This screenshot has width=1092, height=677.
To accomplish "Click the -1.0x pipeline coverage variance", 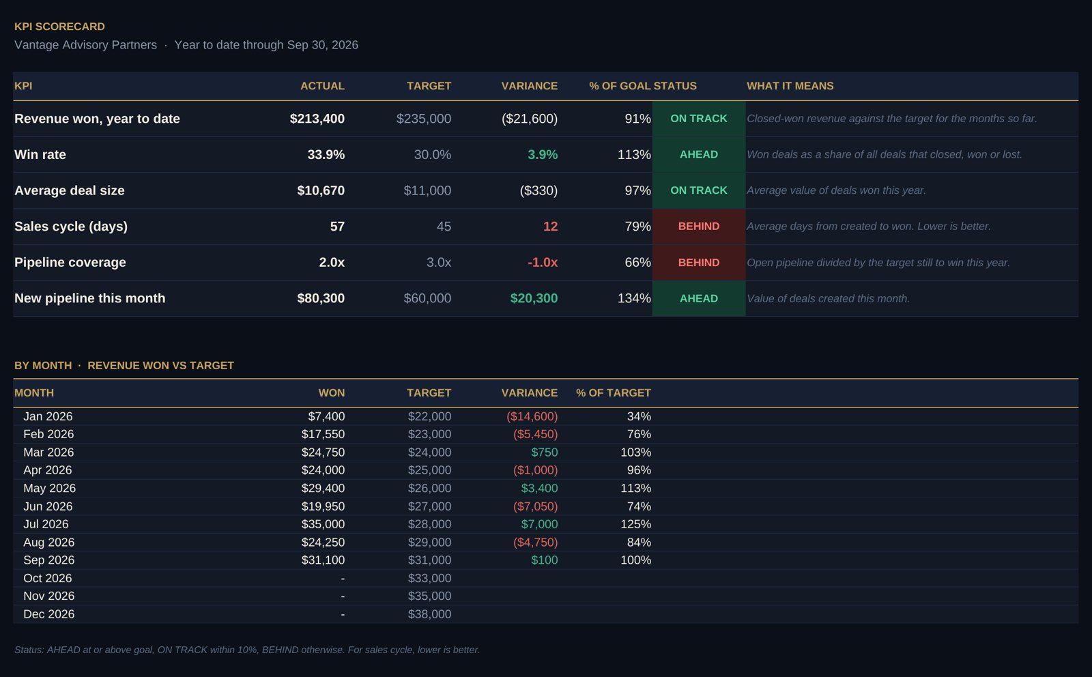I will 542,263.
